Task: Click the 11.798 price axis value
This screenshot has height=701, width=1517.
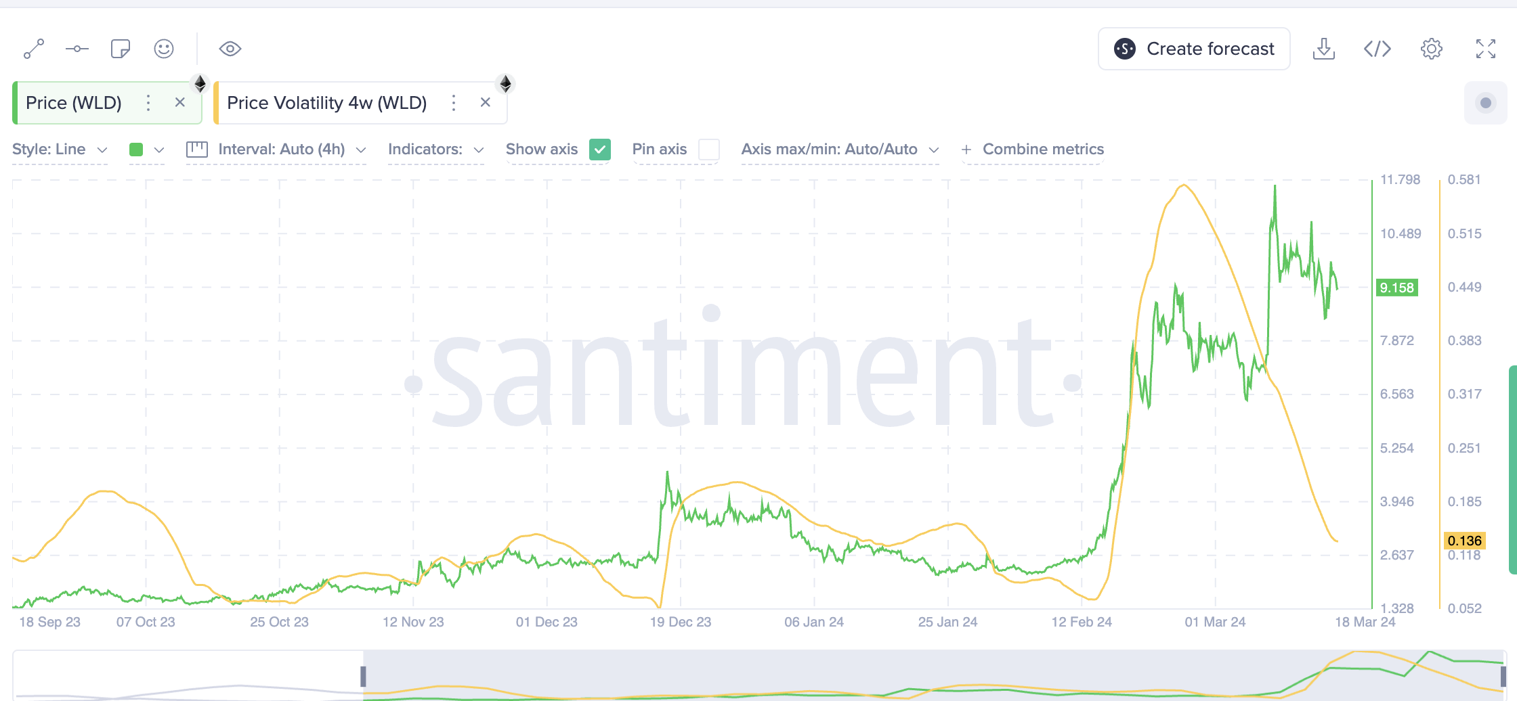Action: pyautogui.click(x=1401, y=179)
